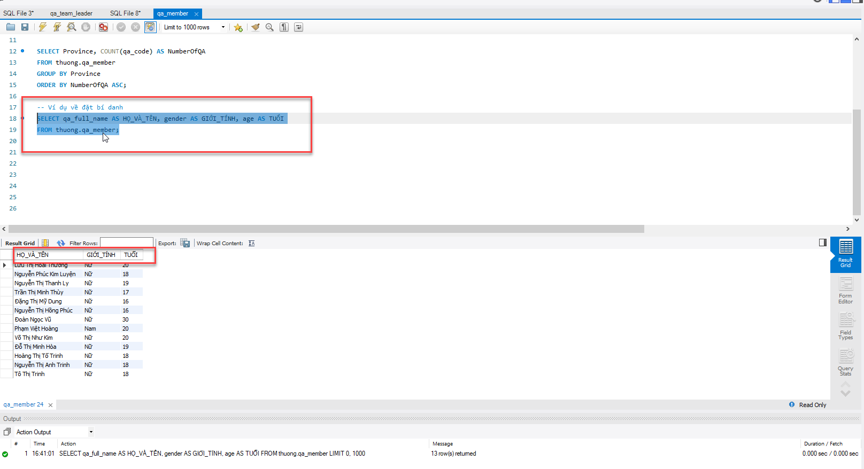Select the qa_member editor tab
This screenshot has height=469, width=864.
173,13
